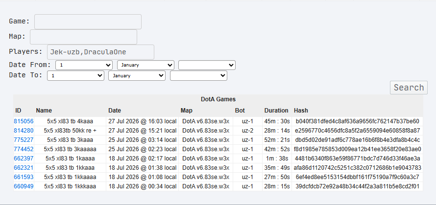436x205 pixels.
Task: Open the Date From month dropdown
Action: click(x=145, y=65)
